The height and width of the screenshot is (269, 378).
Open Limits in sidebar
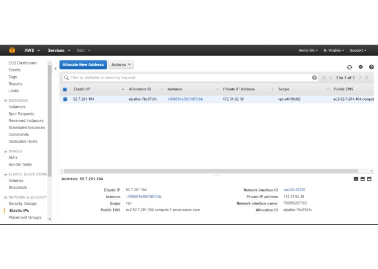(14, 91)
